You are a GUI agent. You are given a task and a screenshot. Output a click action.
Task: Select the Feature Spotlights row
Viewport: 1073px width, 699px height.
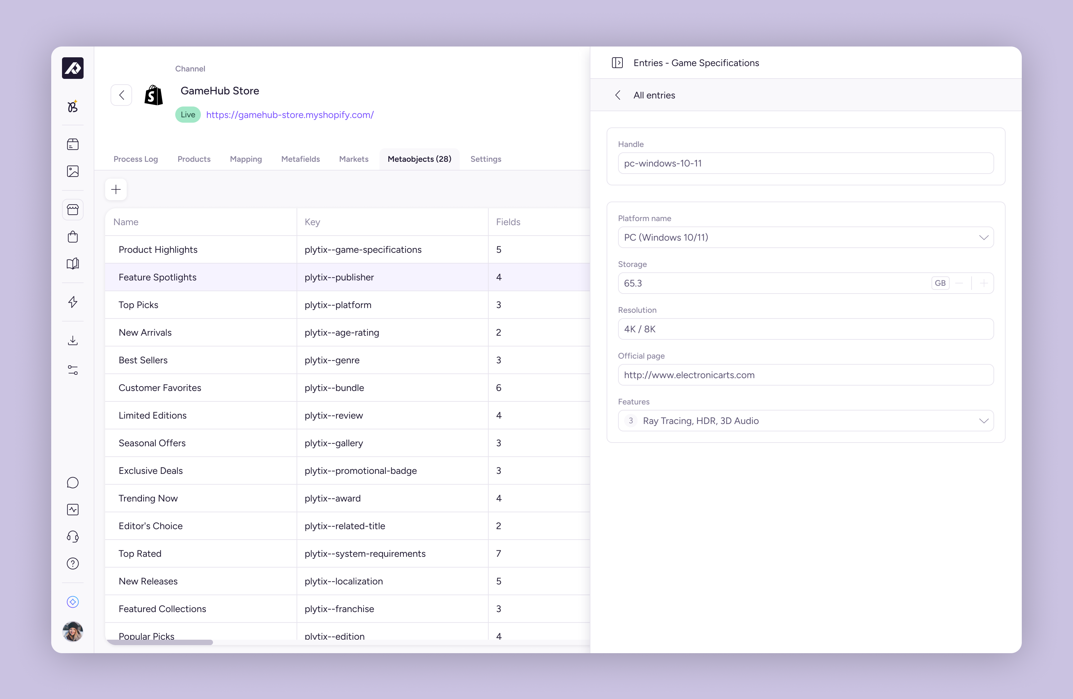(347, 277)
